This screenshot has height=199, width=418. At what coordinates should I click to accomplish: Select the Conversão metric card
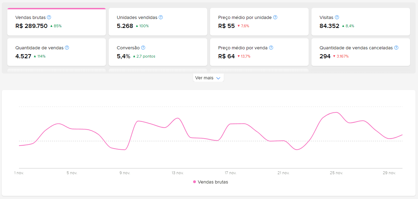pos(158,52)
